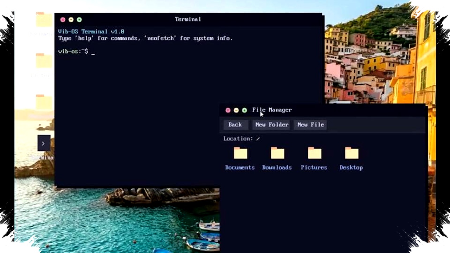Close the Terminal window
This screenshot has width=450, height=253.
coord(63,20)
